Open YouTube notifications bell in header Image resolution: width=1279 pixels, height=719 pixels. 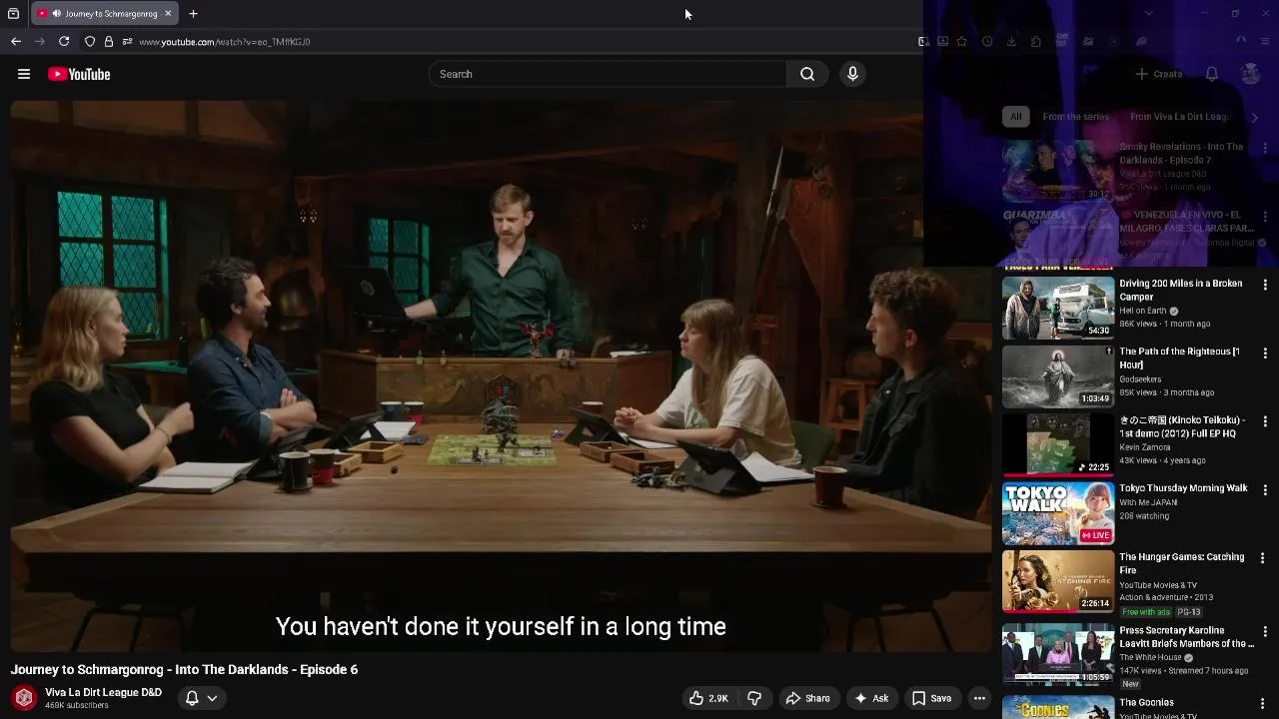coord(1211,74)
